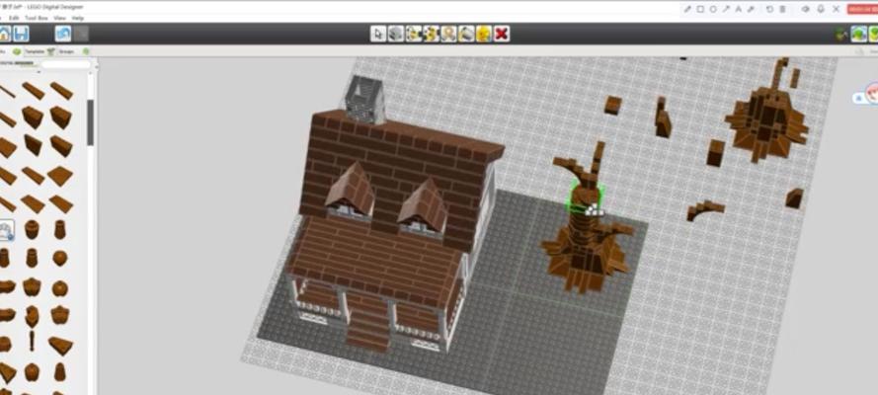The image size is (878, 395).
Task: Choose the Hinge tool
Action: click(x=413, y=35)
